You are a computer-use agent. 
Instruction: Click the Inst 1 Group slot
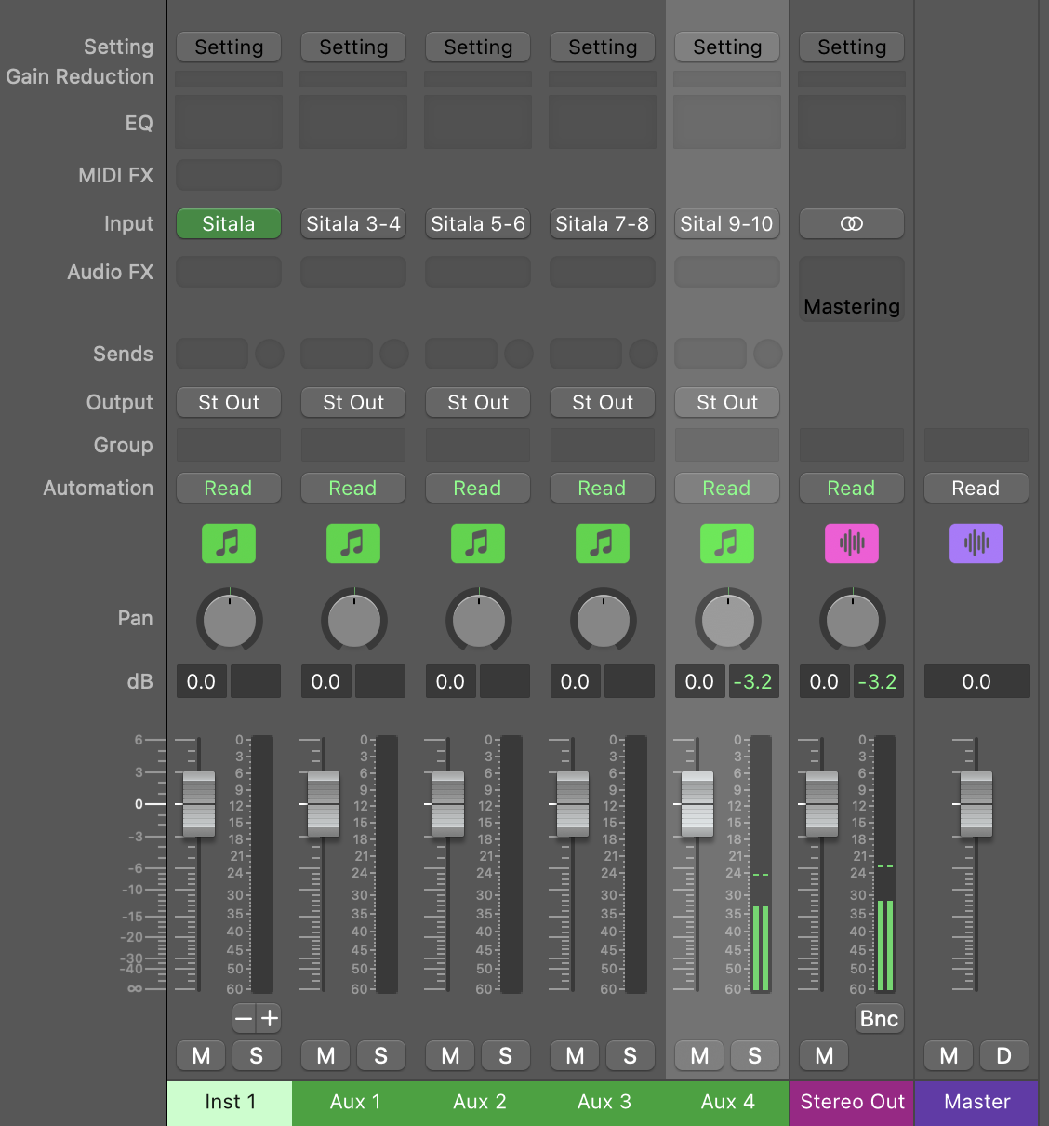(x=229, y=445)
